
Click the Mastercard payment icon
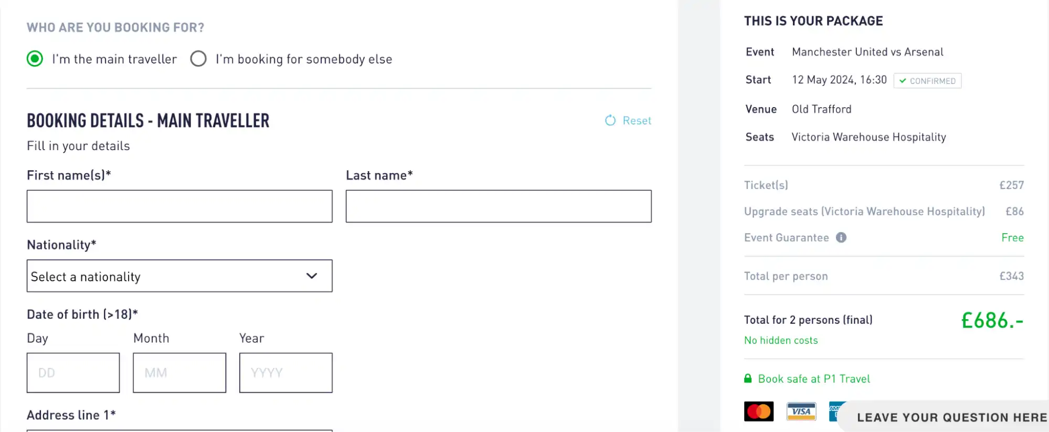coord(759,411)
